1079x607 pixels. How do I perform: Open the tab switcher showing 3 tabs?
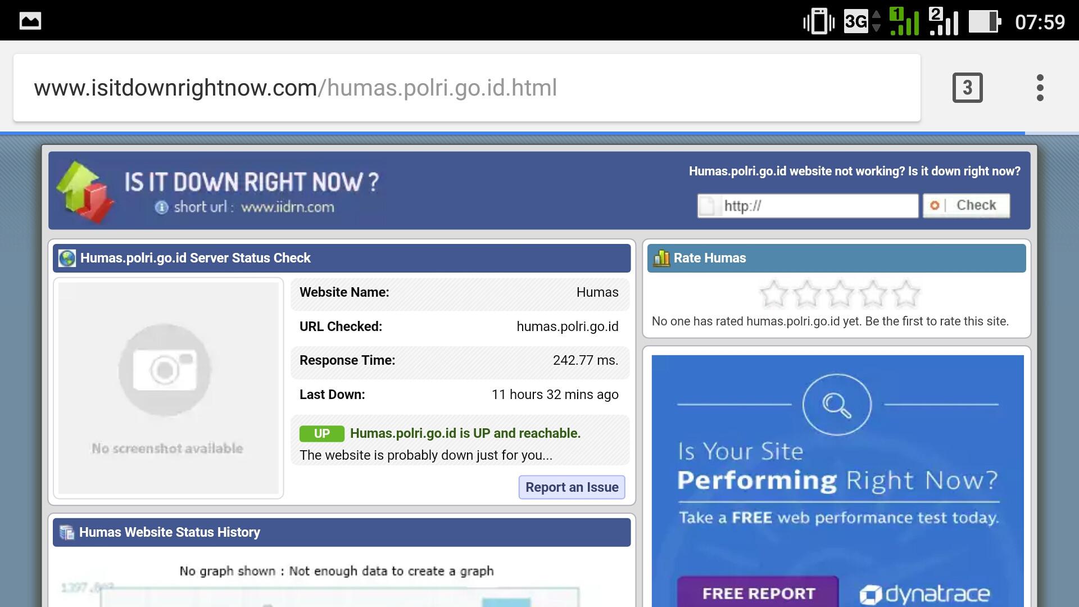[x=967, y=88]
